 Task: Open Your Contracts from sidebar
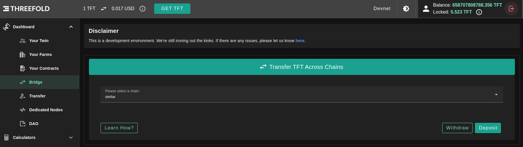click(44, 68)
